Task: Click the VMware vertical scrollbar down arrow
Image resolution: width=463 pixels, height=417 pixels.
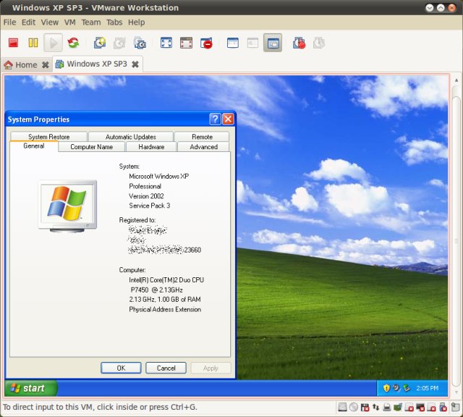Action: pos(456,392)
